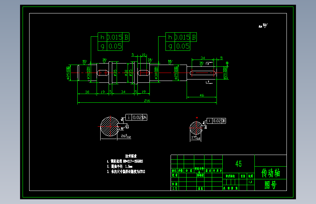
Task: Click the 设计 row label in title block
Action: click(175, 175)
